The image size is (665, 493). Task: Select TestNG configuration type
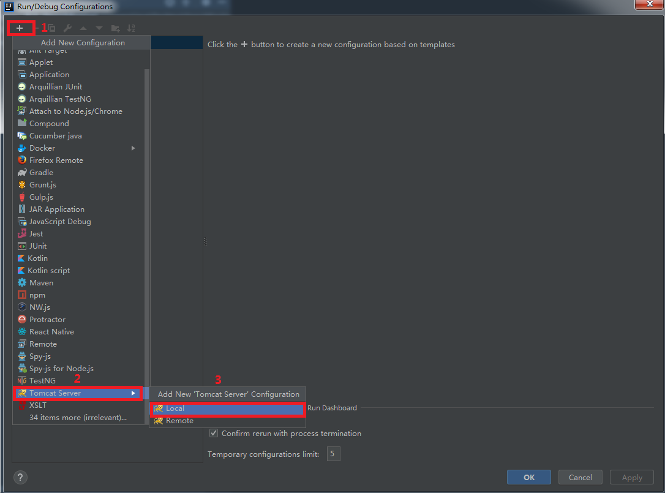(78, 381)
